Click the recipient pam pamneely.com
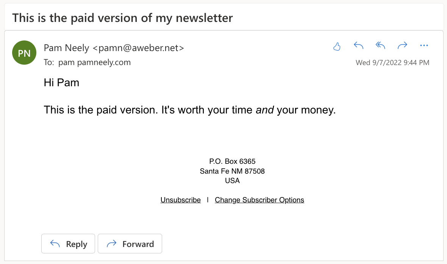This screenshot has height=264, width=447. click(x=94, y=62)
